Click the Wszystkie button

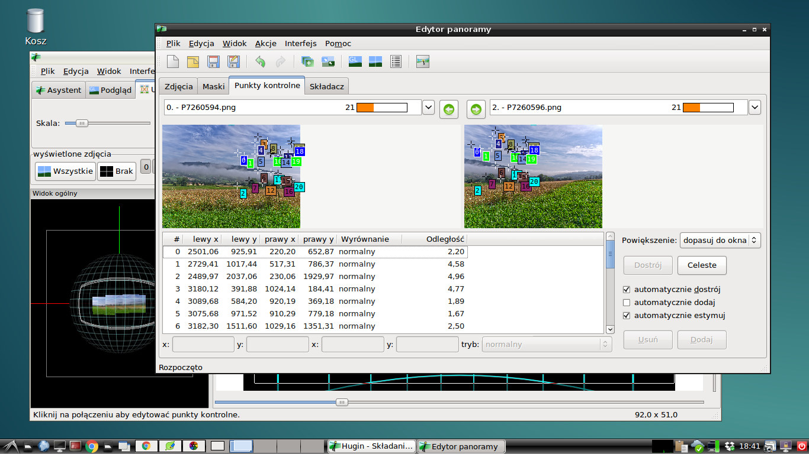pyautogui.click(x=65, y=171)
